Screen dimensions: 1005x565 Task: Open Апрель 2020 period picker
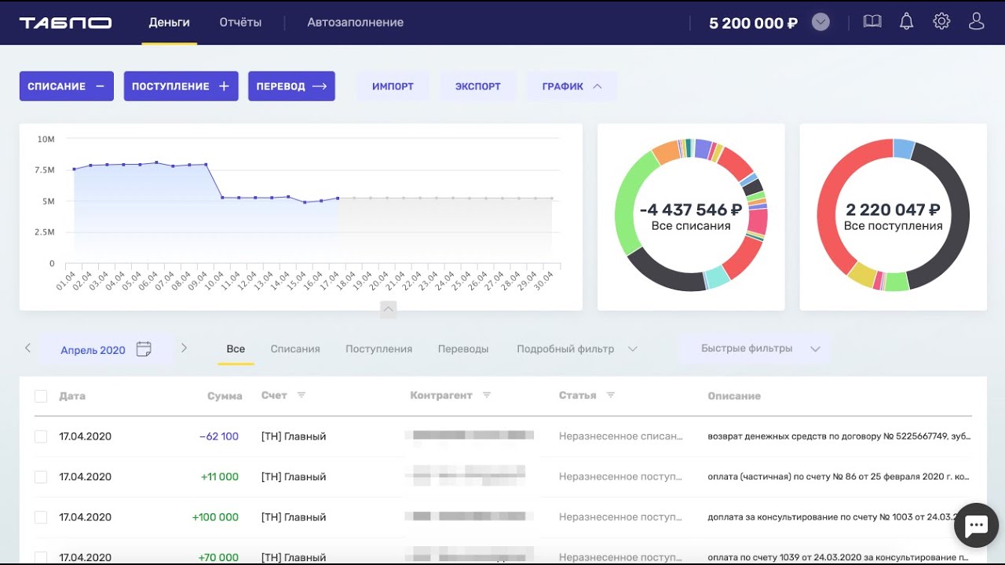point(106,350)
